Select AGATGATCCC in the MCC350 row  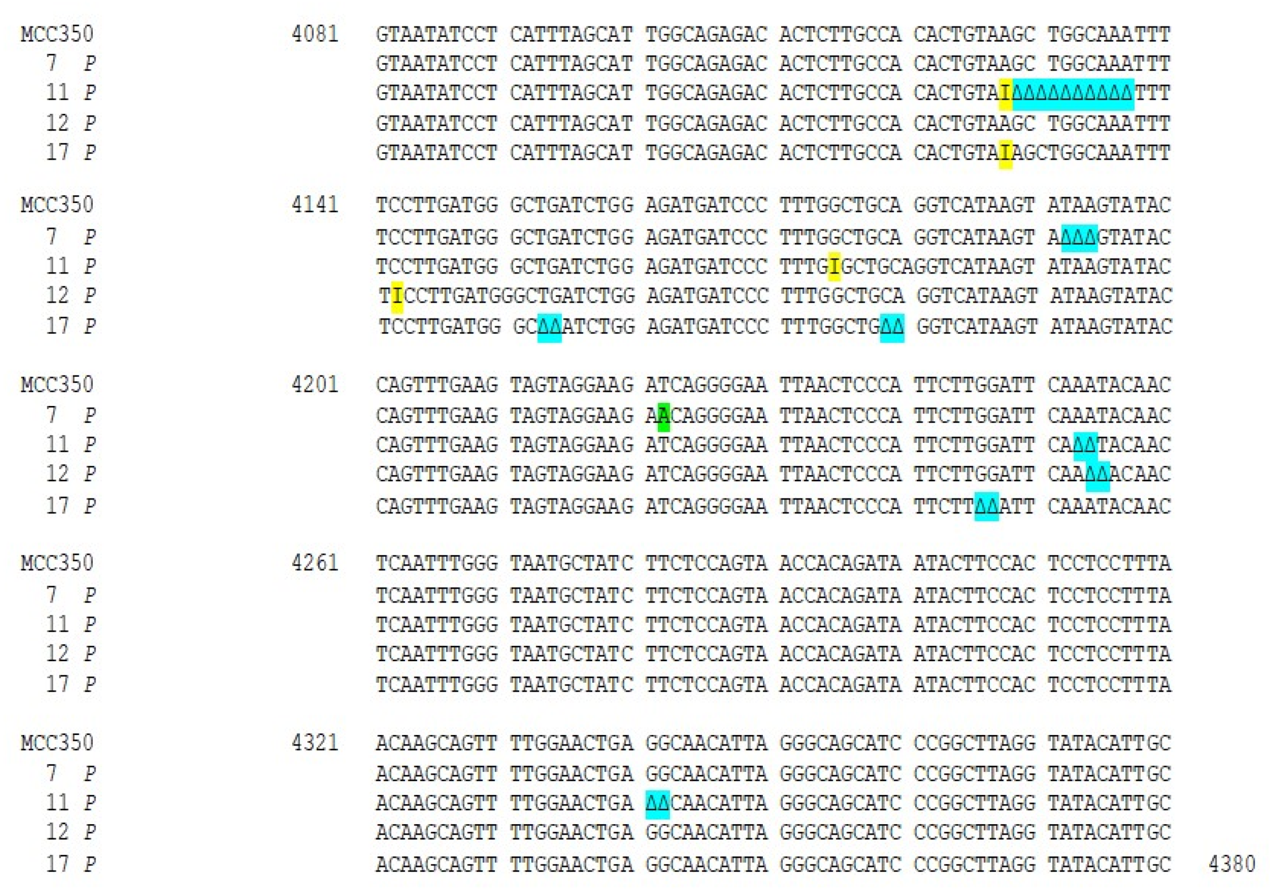706,205
